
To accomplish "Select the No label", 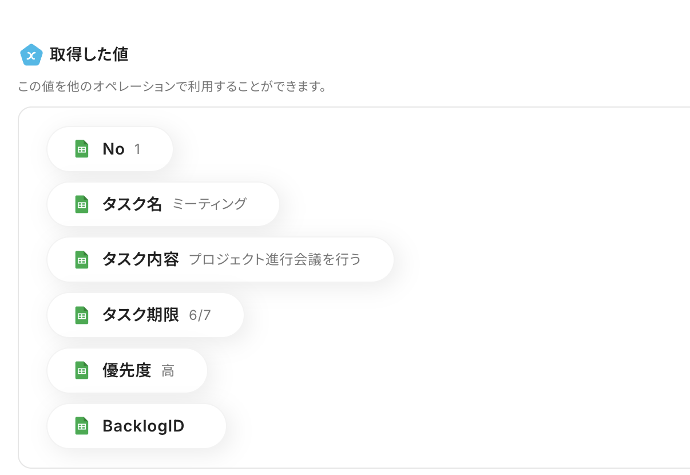I will [x=113, y=149].
